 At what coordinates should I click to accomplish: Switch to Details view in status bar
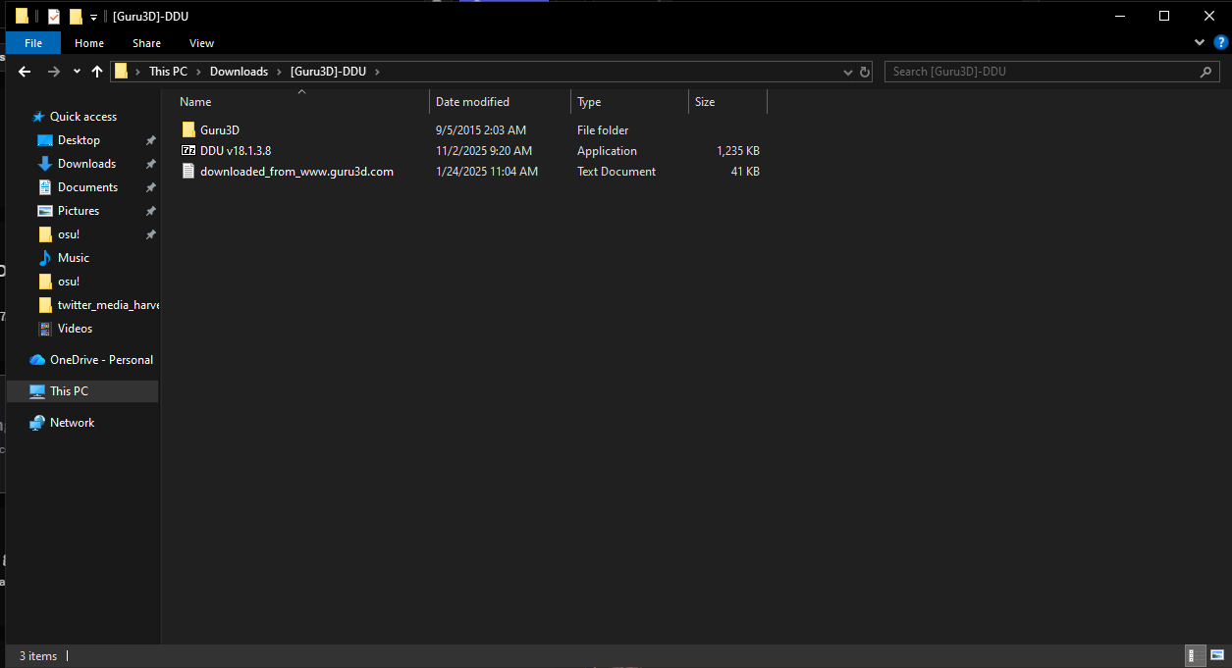click(1196, 656)
